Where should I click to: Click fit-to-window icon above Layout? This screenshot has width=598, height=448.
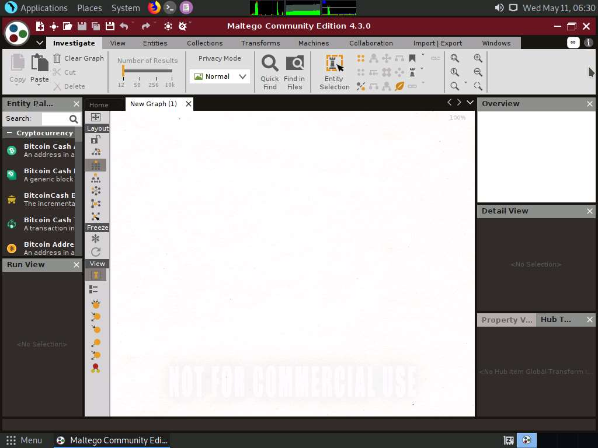pyautogui.click(x=96, y=117)
